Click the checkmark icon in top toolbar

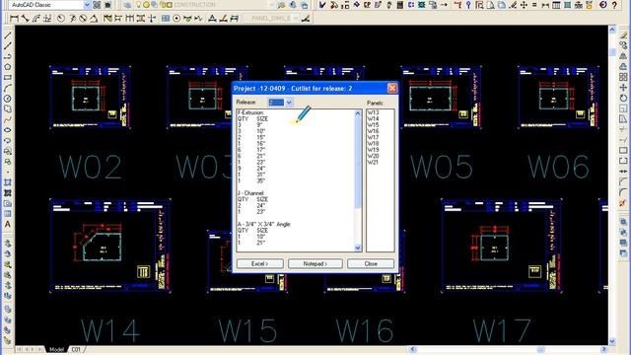point(322,5)
